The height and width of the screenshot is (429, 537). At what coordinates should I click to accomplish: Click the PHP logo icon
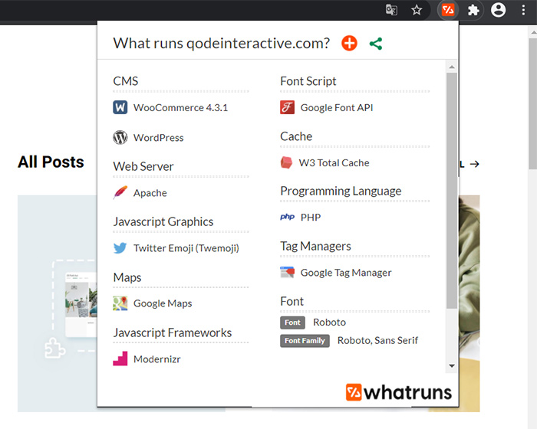click(x=288, y=217)
